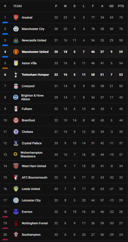The height and width of the screenshot is (242, 128).
Task: Click Everton's points value 28
Action: 121,212
